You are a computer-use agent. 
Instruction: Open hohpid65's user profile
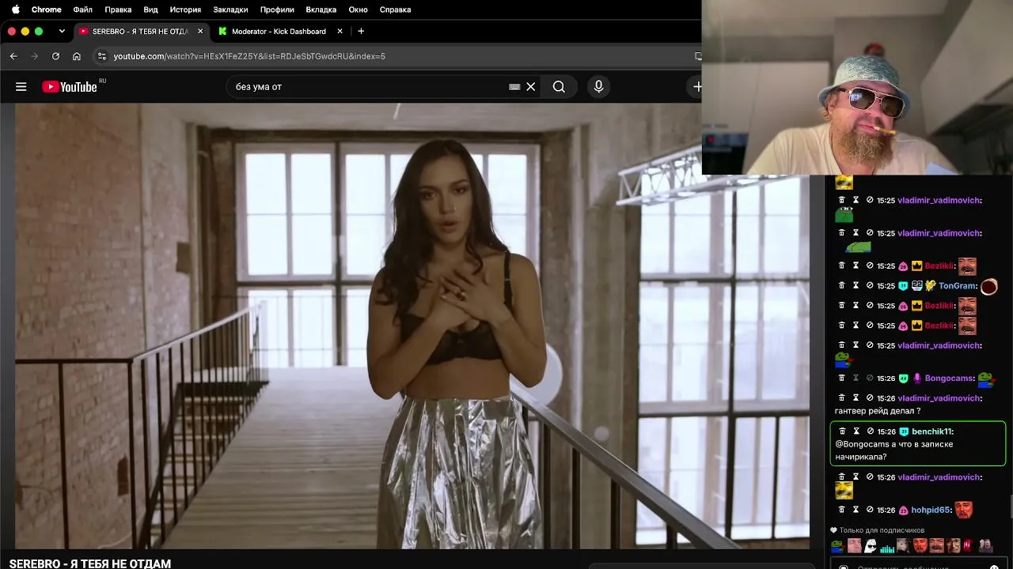tap(929, 511)
